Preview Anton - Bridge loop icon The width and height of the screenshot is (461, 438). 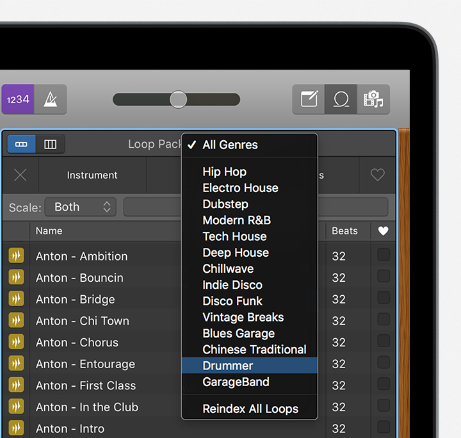pos(16,298)
